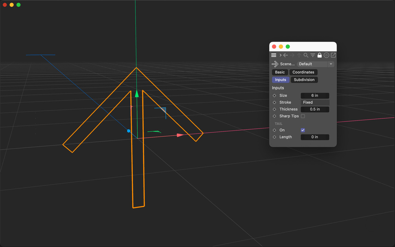Image resolution: width=395 pixels, height=247 pixels.
Task: Open the Default preset dropdown
Action: tap(314, 64)
